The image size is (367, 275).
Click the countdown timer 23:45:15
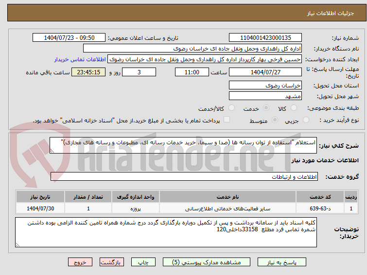(88, 72)
